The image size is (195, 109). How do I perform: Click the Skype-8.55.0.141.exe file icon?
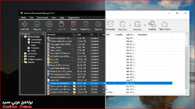tap(48, 65)
